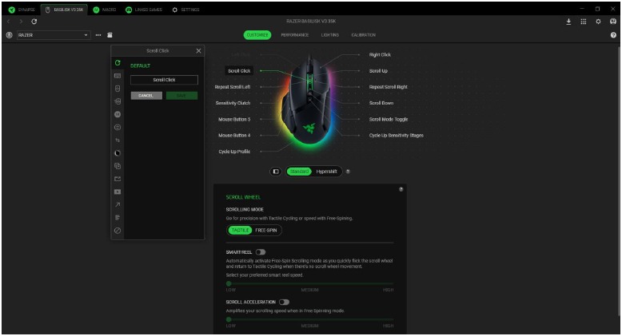Screen dimensions: 622x336
Task: Open the Scroll Wheel panel help icon
Action: 401,189
